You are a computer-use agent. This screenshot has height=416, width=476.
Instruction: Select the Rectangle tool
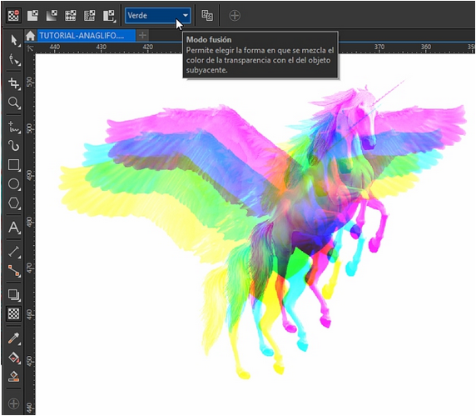(x=14, y=165)
